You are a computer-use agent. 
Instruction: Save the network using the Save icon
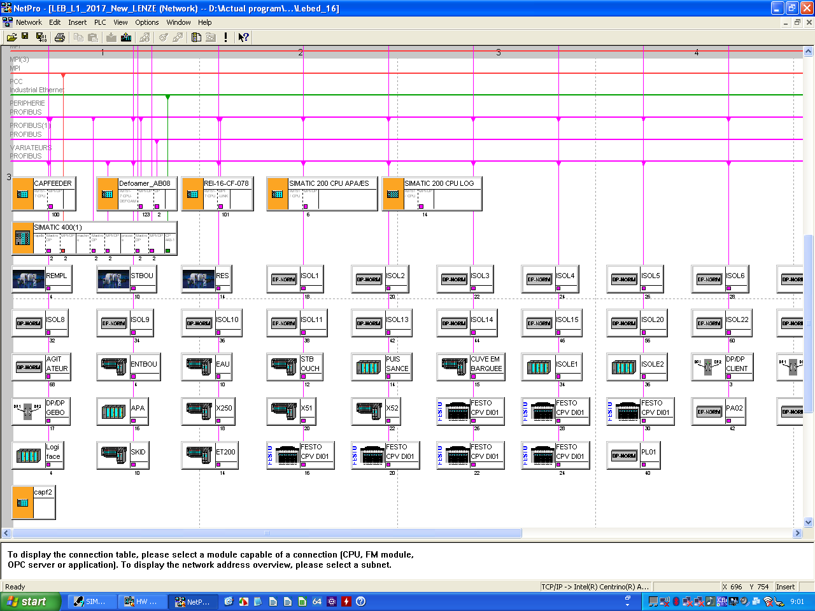click(25, 37)
